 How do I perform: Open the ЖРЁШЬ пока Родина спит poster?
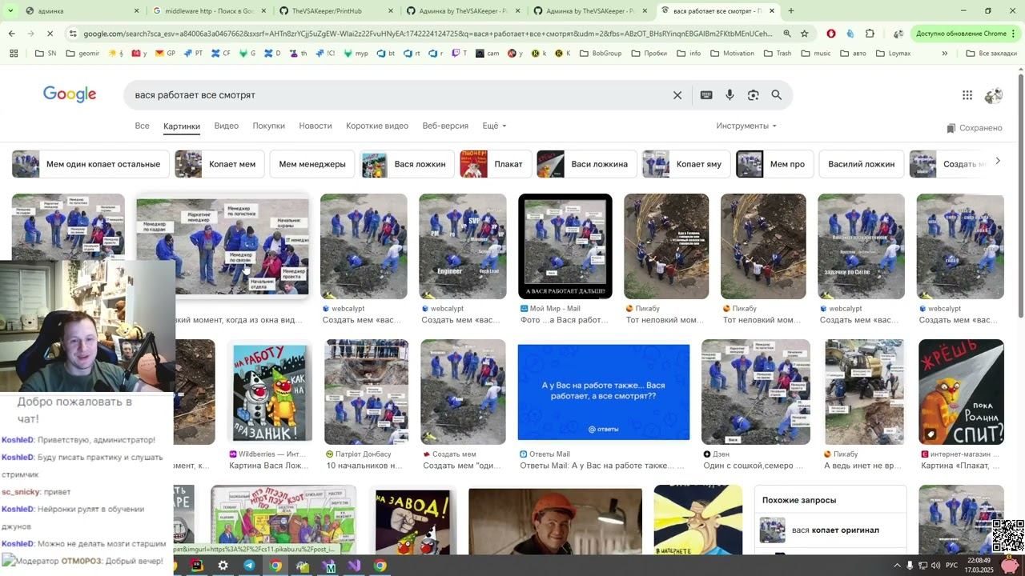(961, 392)
